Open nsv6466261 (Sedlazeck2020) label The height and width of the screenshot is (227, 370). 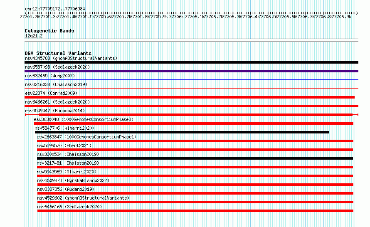coord(57,102)
